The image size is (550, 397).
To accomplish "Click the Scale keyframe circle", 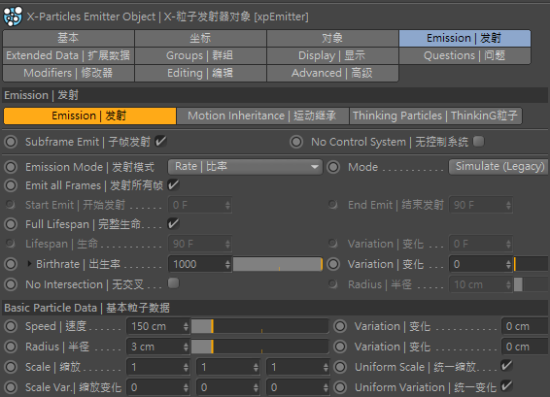I will pos(11,367).
